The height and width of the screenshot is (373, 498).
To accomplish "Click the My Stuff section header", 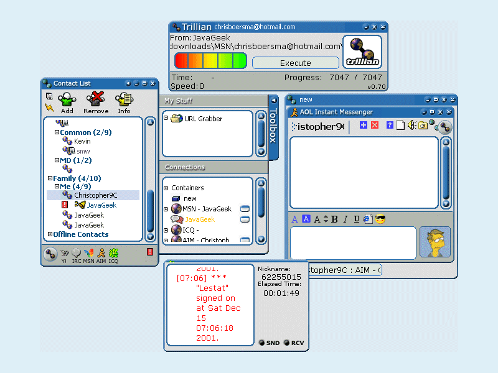I will pyautogui.click(x=214, y=101).
